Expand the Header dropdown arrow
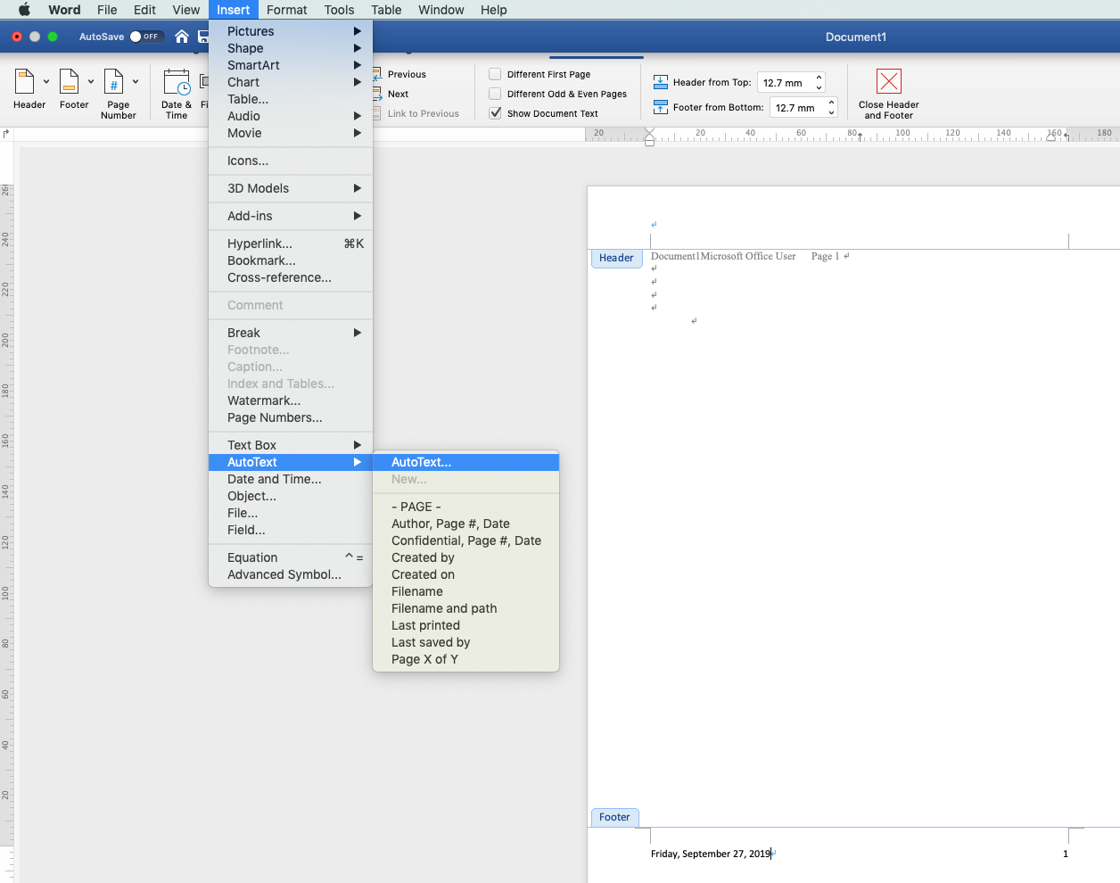1120x883 pixels. click(x=46, y=82)
